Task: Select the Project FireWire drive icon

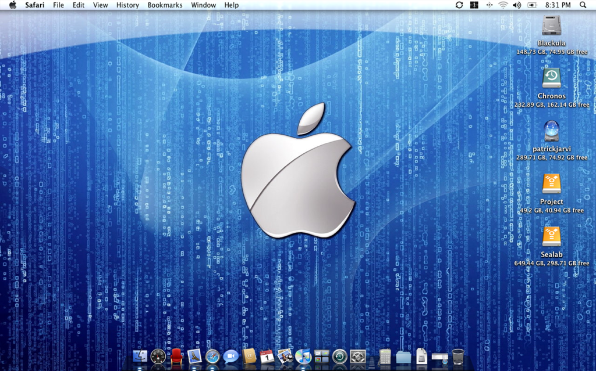Action: pos(551,184)
